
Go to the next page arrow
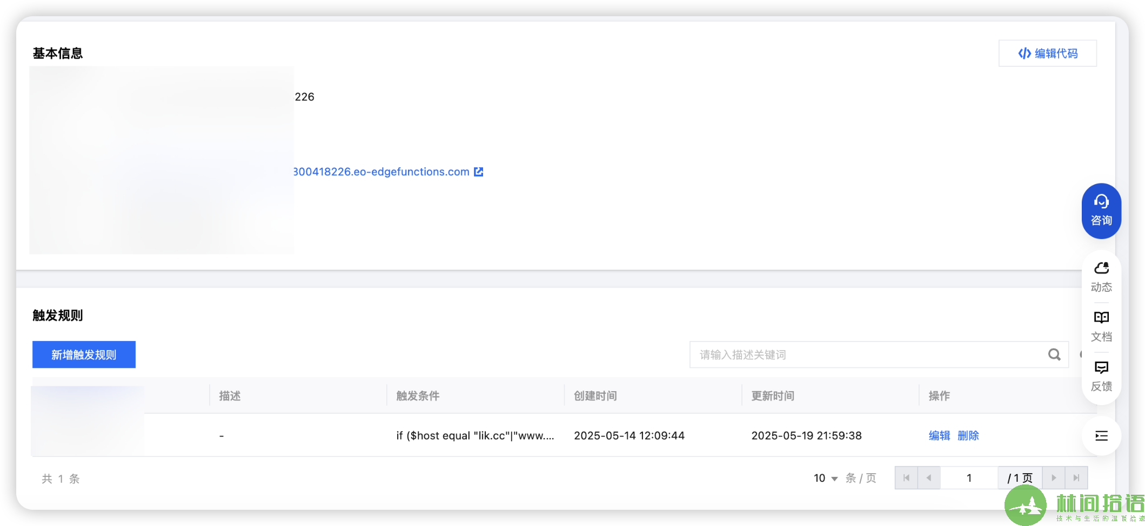pos(1054,478)
